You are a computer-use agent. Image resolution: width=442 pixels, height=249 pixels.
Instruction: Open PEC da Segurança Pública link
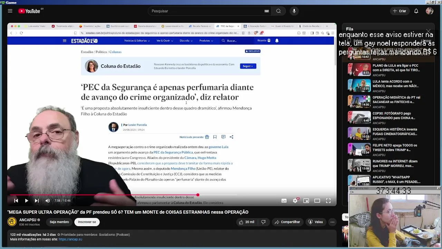click(x=173, y=152)
